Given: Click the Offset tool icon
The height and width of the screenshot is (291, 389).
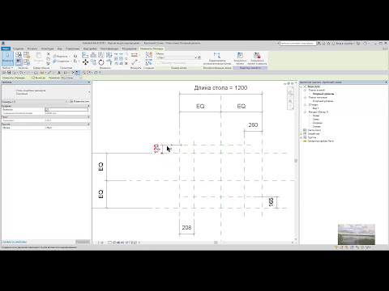Looking at the screenshot, I should (93, 55).
